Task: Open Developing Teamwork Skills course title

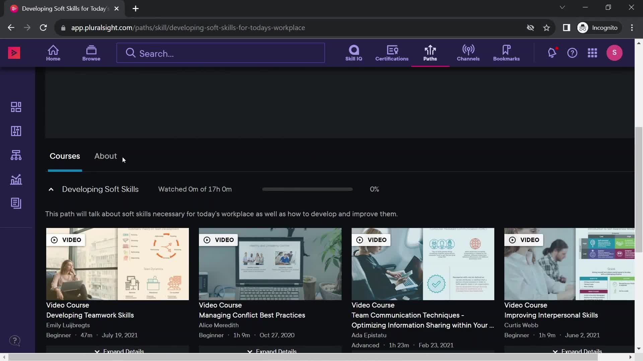Action: click(x=90, y=315)
